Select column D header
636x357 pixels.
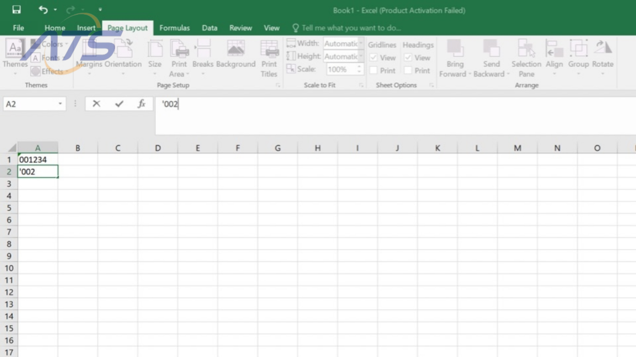click(157, 148)
